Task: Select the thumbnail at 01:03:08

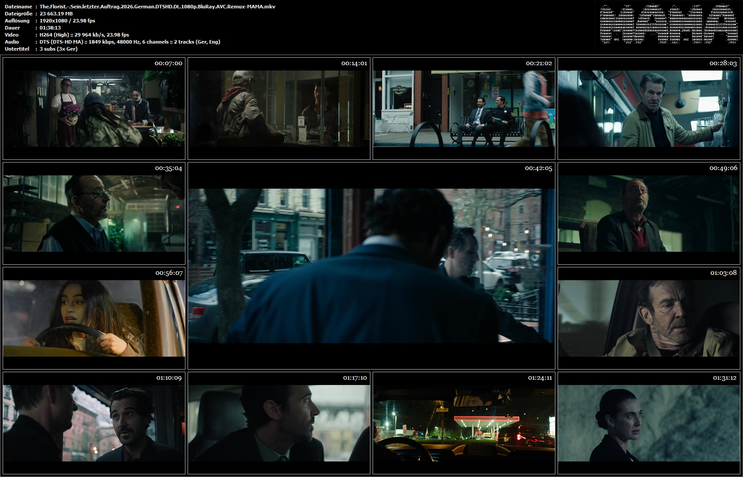Action: [649, 318]
